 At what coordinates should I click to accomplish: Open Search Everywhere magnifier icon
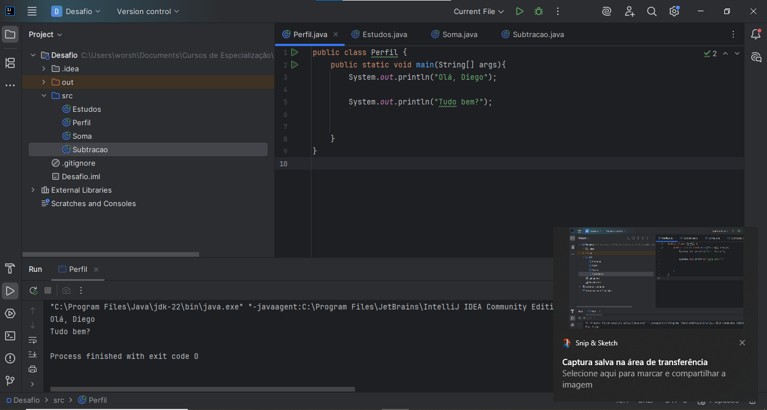coord(652,11)
